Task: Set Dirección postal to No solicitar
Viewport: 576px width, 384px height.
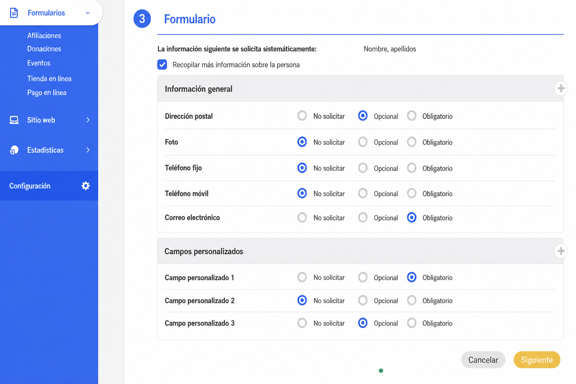Action: 302,116
